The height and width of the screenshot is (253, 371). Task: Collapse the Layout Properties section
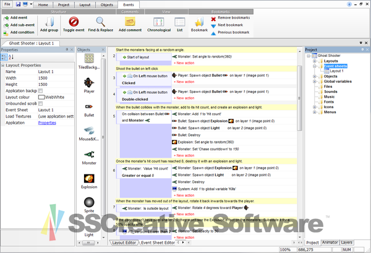[3, 66]
